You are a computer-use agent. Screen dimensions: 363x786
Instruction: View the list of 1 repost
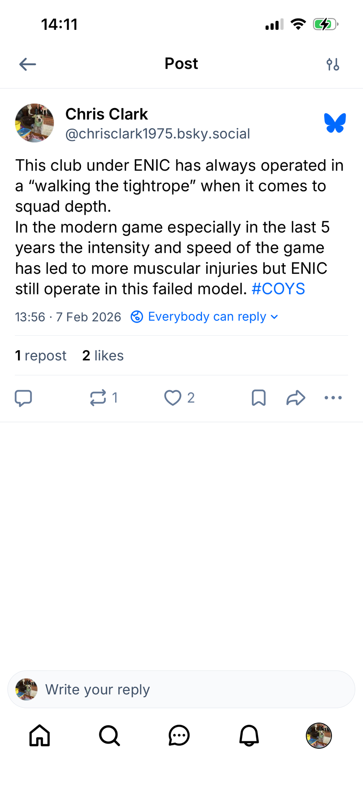click(41, 356)
